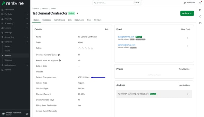Open options menu for adriano@kohva.com

tap(188, 46)
